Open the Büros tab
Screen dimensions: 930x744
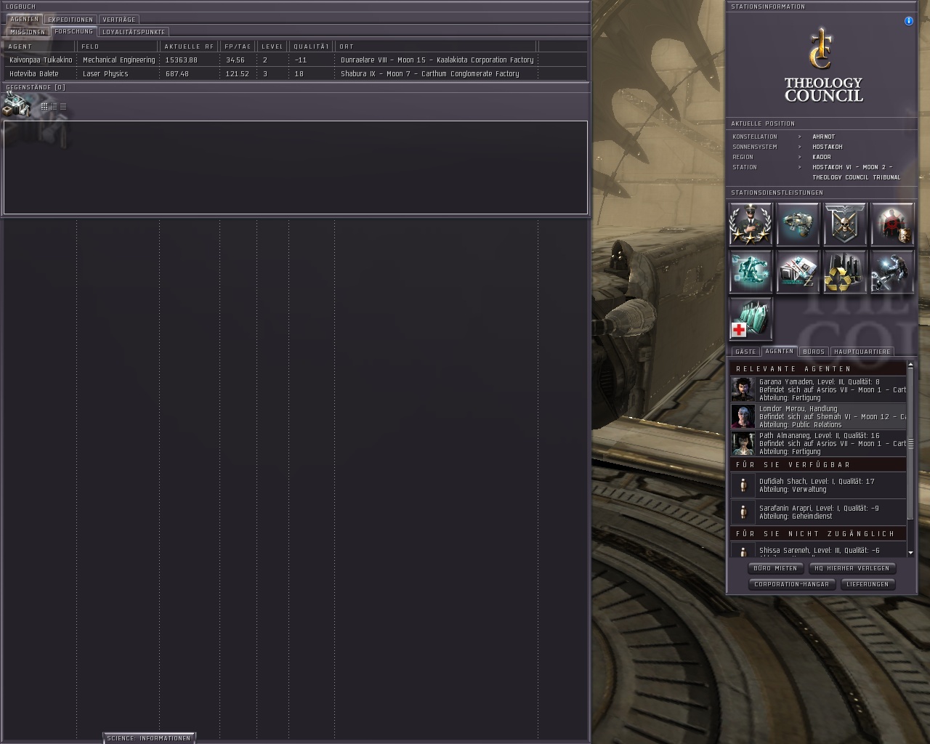[x=814, y=352]
